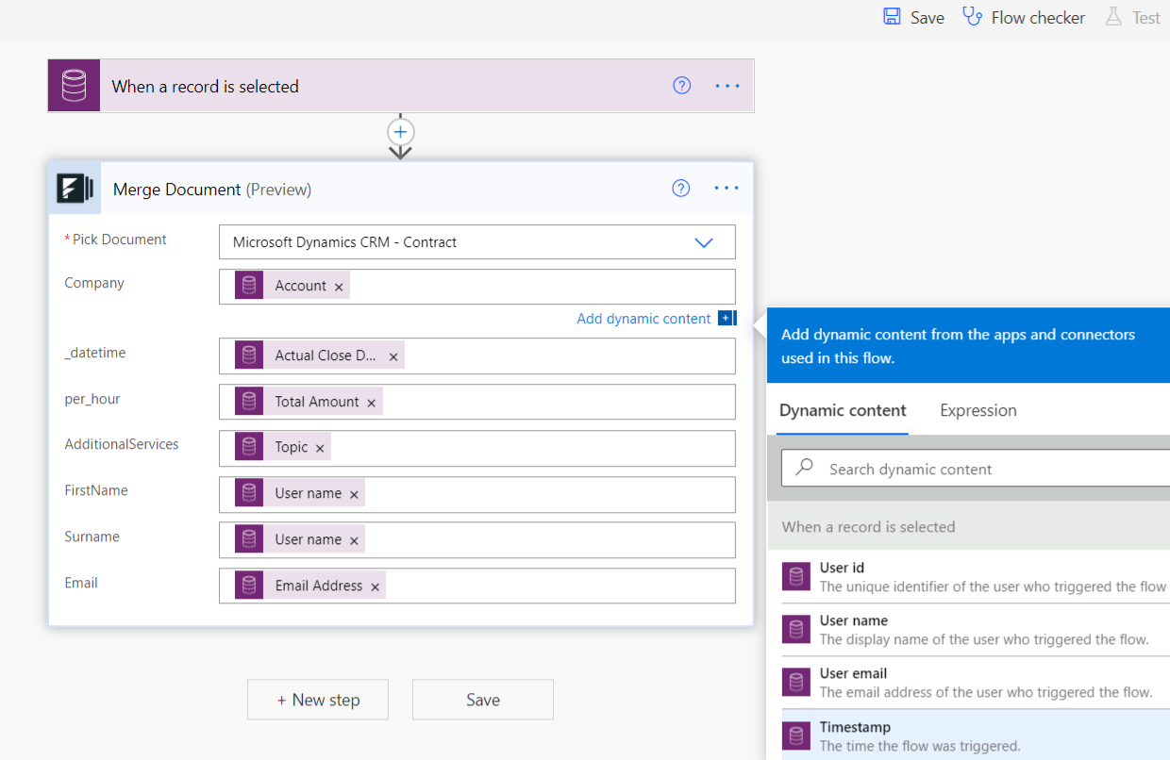Remove the Email Address token
The width and height of the screenshot is (1170, 760).
[x=375, y=587]
